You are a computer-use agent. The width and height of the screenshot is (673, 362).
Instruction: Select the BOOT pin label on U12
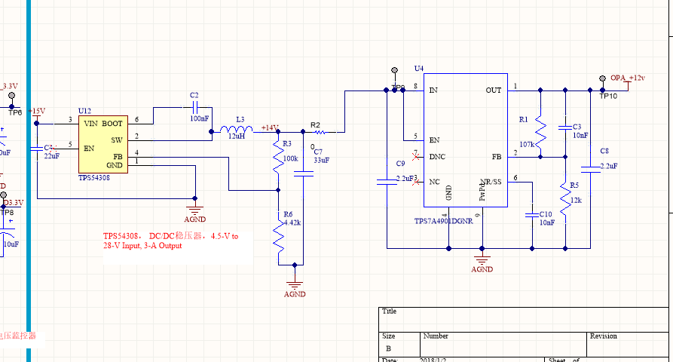click(112, 124)
